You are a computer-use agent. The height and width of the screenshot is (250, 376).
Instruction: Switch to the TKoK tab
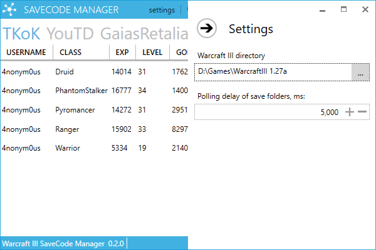pyautogui.click(x=21, y=34)
